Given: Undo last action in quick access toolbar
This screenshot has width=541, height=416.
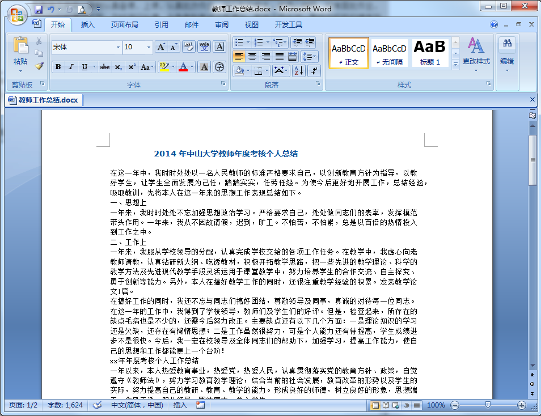Looking at the screenshot, I should coord(50,9).
